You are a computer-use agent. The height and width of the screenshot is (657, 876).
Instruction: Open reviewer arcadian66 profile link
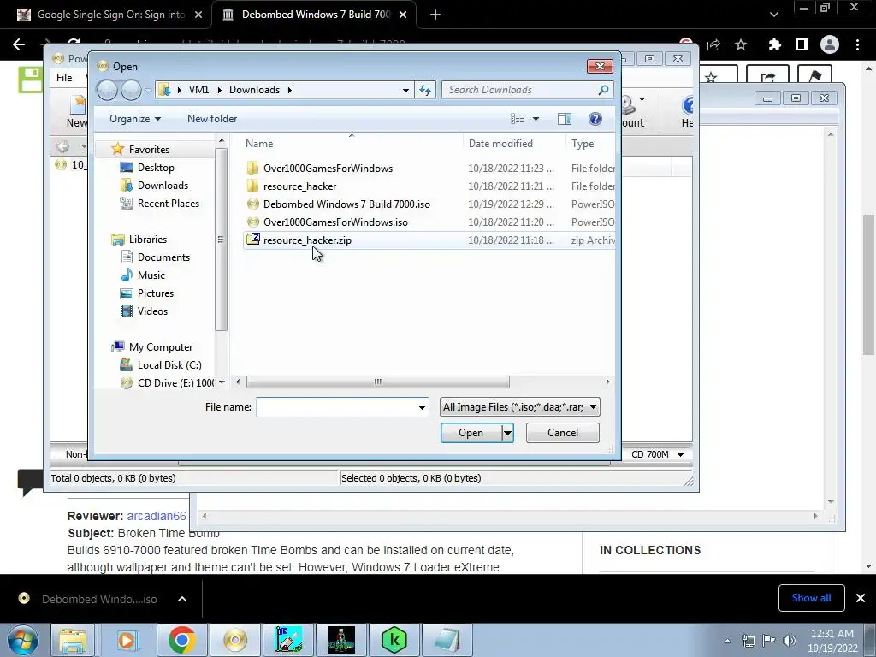coord(157,516)
